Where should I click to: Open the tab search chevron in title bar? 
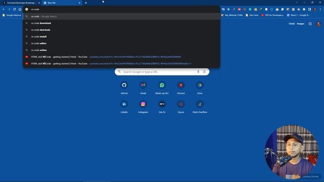tap(297, 3)
